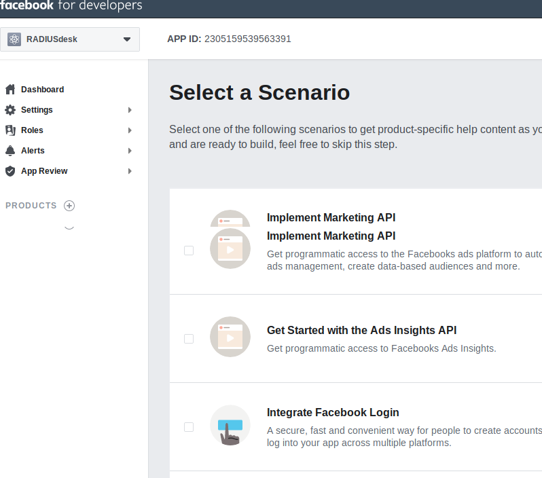Tick the Ads Insights API checkbox

(x=189, y=339)
